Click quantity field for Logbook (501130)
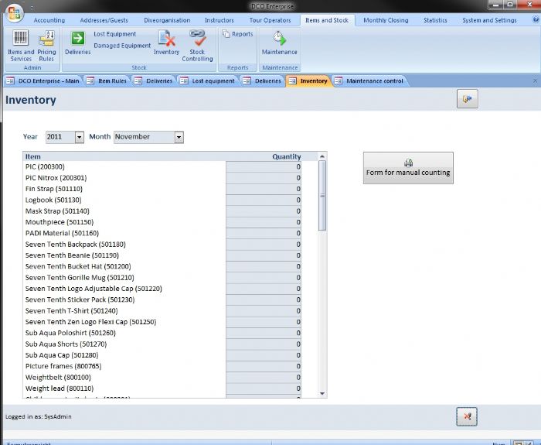Screen dimensions: 541x445 (x=263, y=200)
